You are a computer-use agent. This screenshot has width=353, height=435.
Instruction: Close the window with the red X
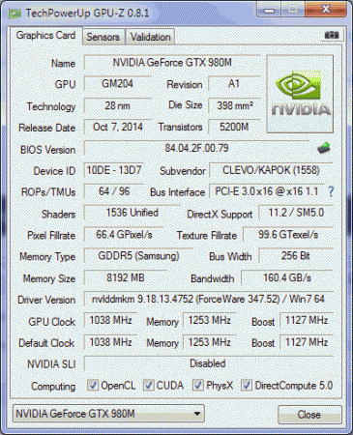coord(326,10)
